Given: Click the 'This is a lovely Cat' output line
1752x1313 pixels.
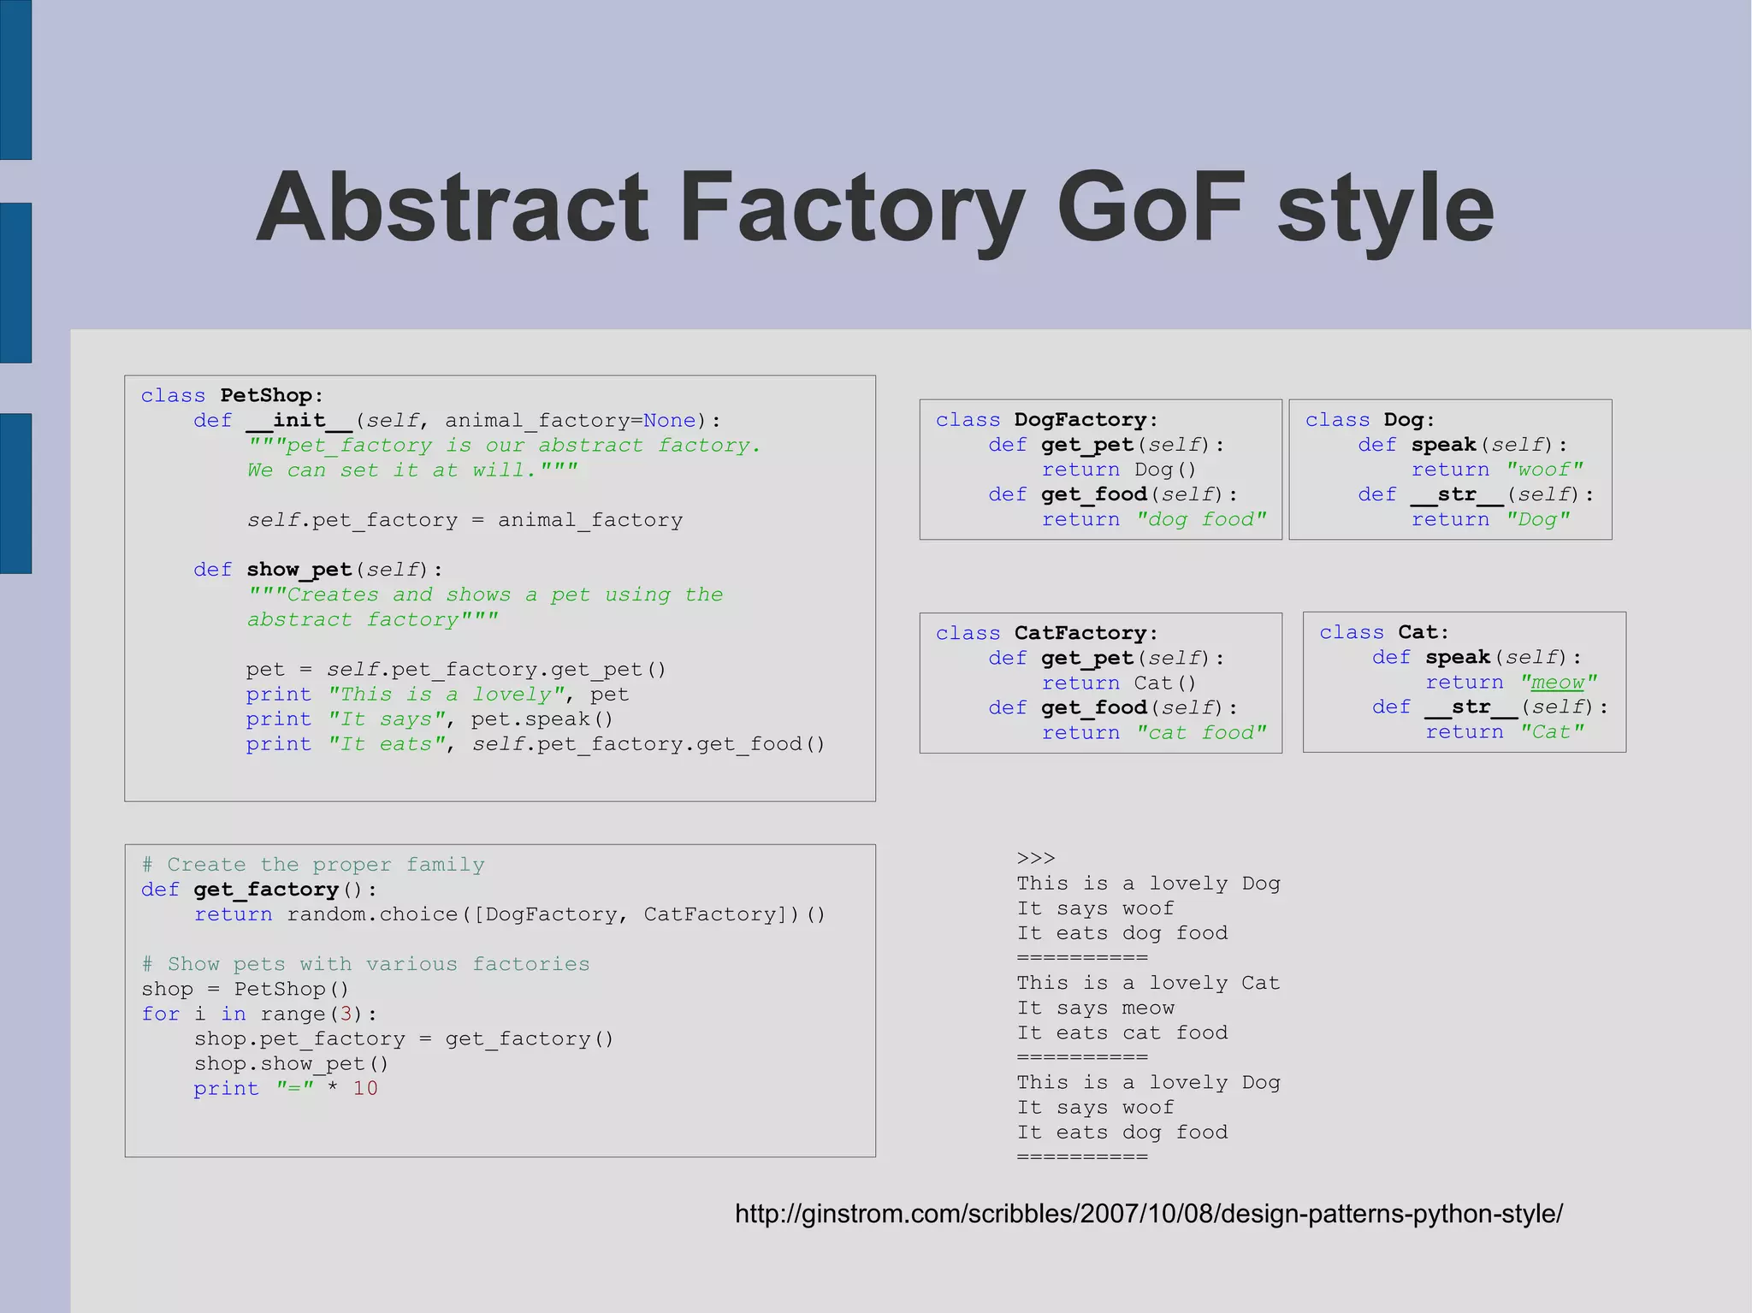Looking at the screenshot, I should click(1147, 983).
